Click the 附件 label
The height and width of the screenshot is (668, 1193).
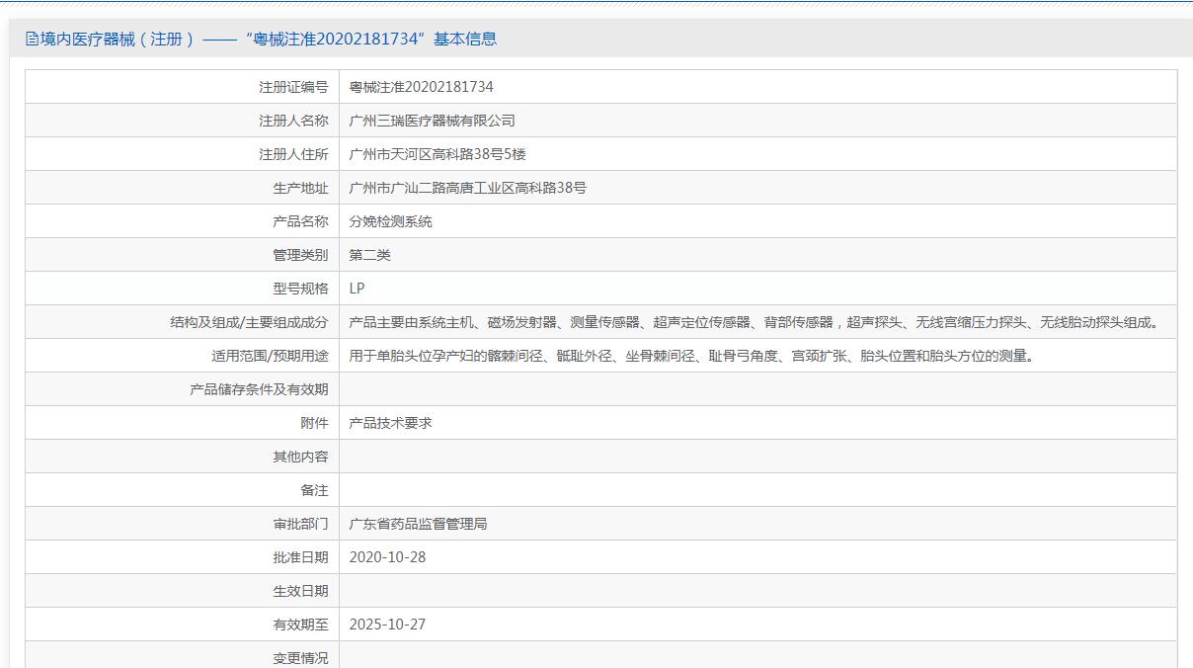click(314, 423)
